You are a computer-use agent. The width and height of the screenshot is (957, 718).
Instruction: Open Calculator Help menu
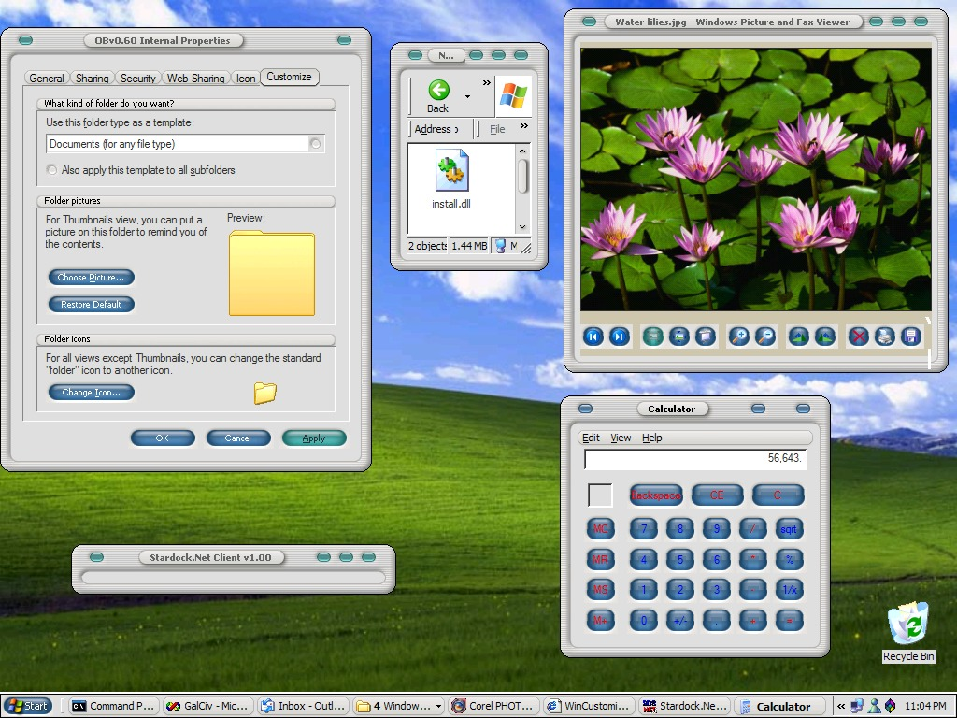(x=651, y=438)
